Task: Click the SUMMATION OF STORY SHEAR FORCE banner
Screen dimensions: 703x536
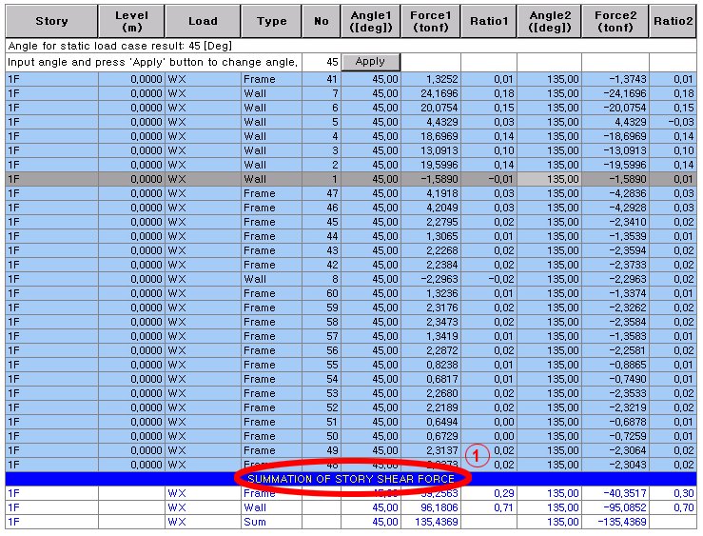Action: [350, 478]
